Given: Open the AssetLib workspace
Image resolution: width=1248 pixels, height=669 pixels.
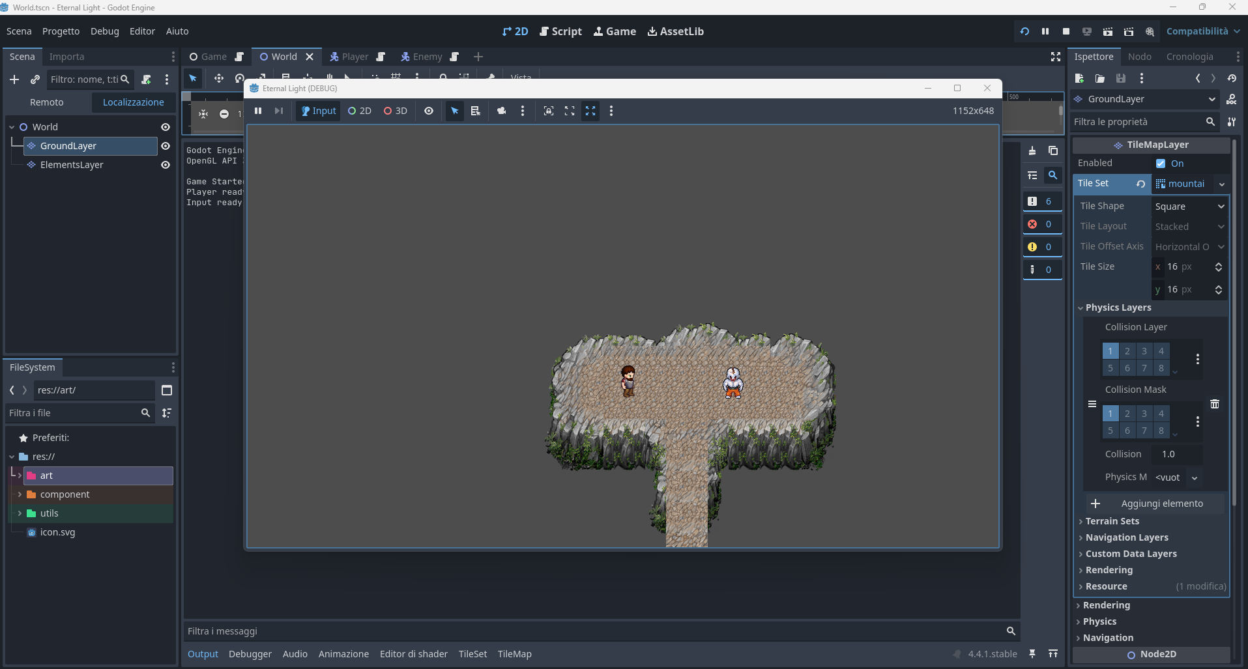Looking at the screenshot, I should pos(675,31).
